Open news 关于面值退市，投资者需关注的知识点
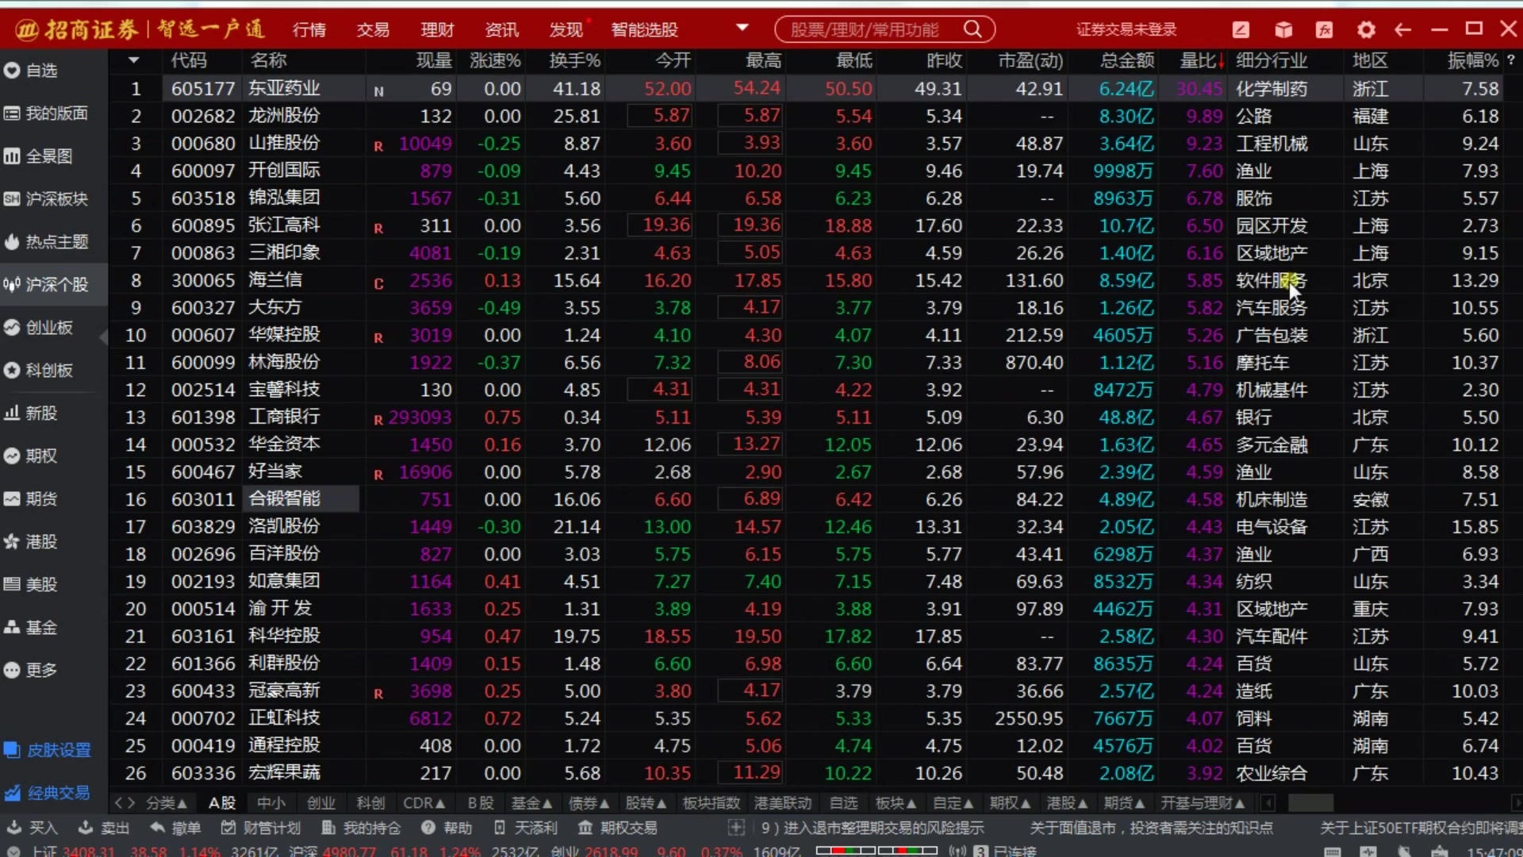 click(x=1151, y=828)
